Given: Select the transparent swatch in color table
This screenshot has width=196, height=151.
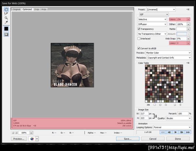Looking at the screenshot, I should [x=182, y=101].
